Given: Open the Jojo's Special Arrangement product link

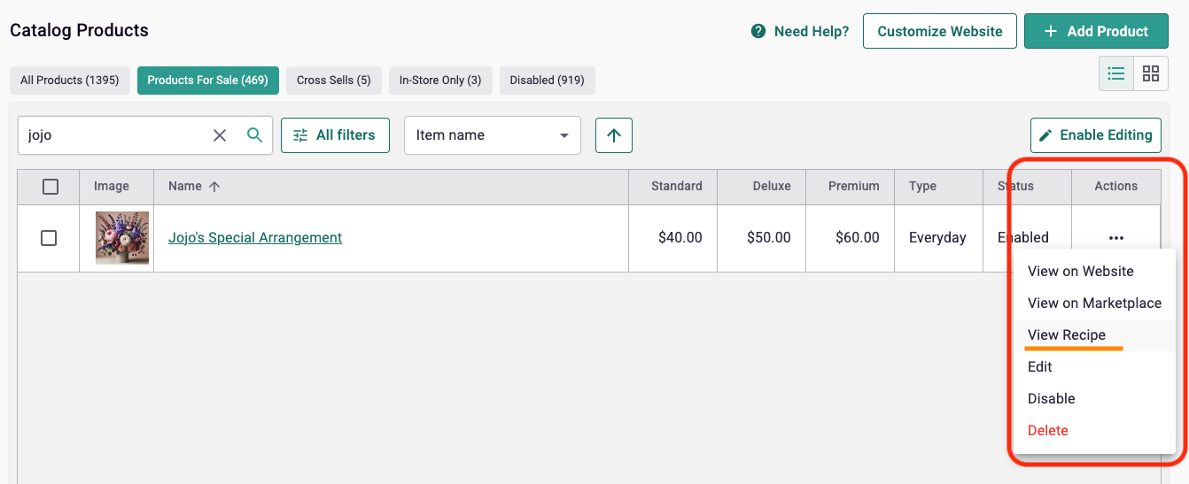Looking at the screenshot, I should (x=255, y=238).
